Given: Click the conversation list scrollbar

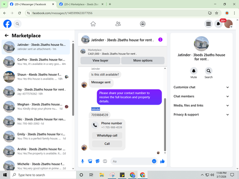Looking at the screenshot, I should [x=73, y=80].
